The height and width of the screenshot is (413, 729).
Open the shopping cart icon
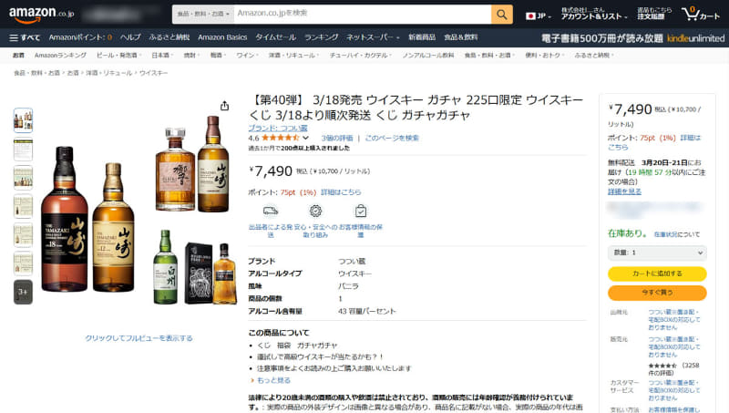pos(701,14)
